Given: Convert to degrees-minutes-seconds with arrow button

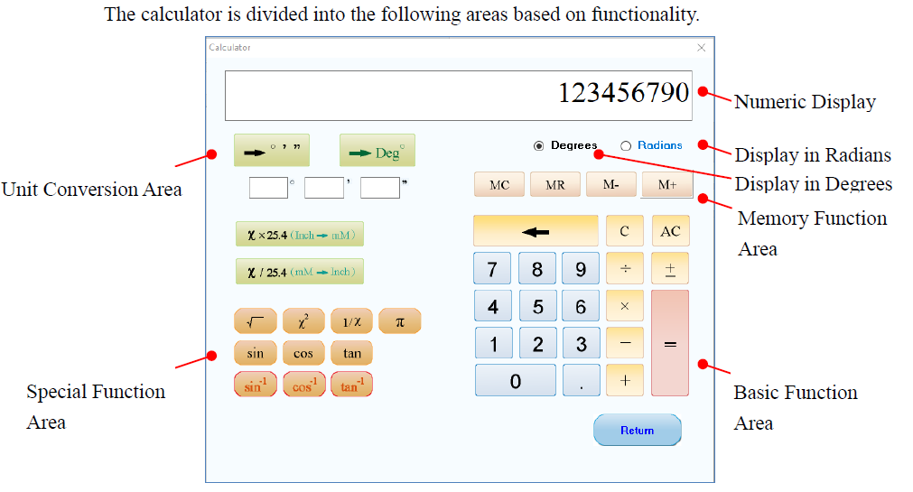Looking at the screenshot, I should click(x=271, y=151).
